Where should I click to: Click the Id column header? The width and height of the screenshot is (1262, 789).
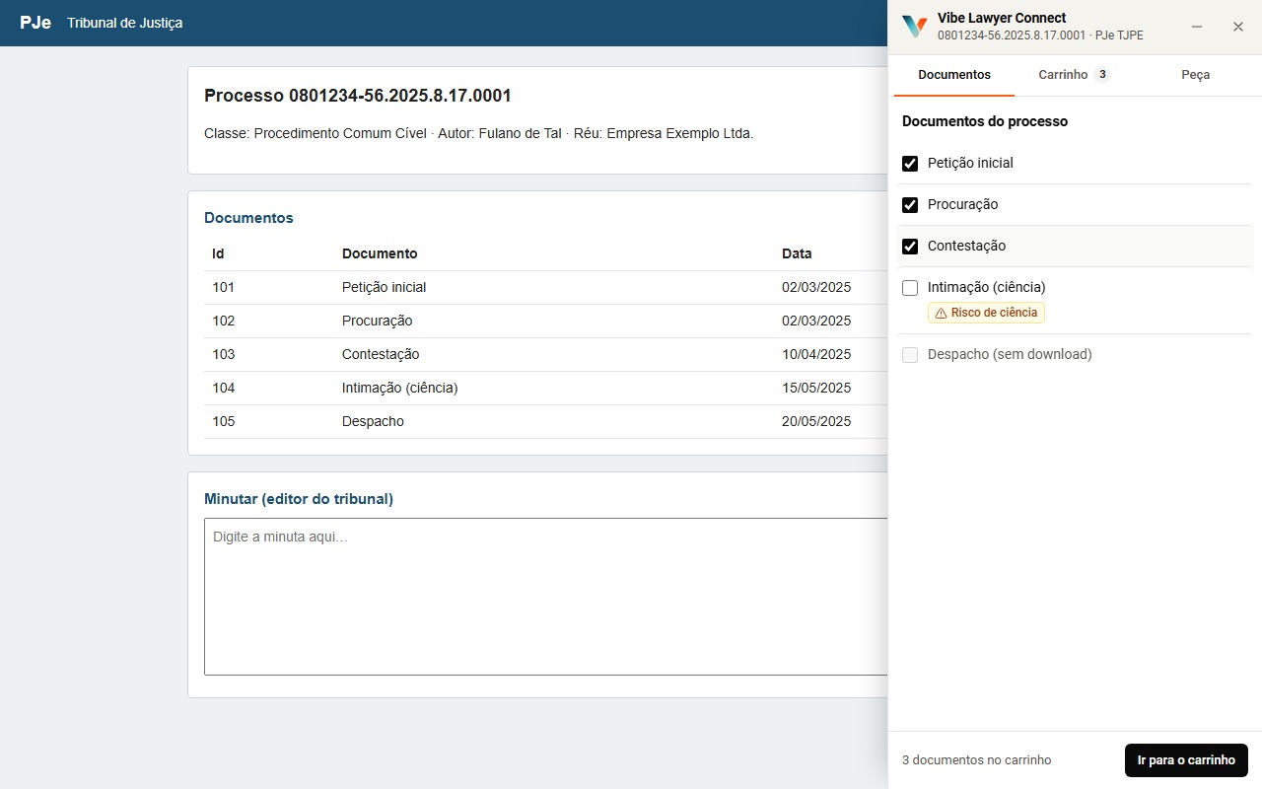coord(218,254)
